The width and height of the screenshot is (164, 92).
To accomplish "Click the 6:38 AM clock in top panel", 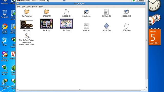I will [x=140, y=1].
